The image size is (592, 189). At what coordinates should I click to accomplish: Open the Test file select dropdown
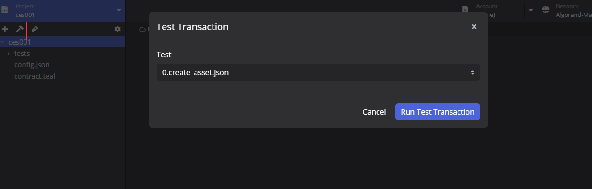(318, 72)
